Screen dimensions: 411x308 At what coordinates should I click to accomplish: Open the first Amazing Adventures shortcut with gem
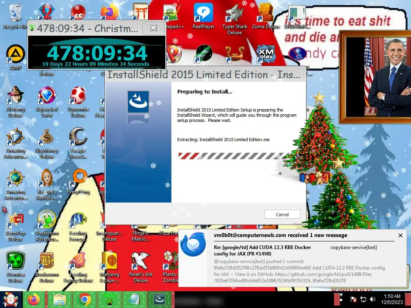pyautogui.click(x=15, y=143)
